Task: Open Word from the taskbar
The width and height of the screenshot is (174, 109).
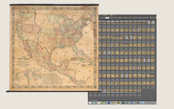Action: coord(133,103)
